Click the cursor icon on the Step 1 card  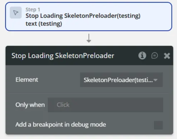click(16, 13)
